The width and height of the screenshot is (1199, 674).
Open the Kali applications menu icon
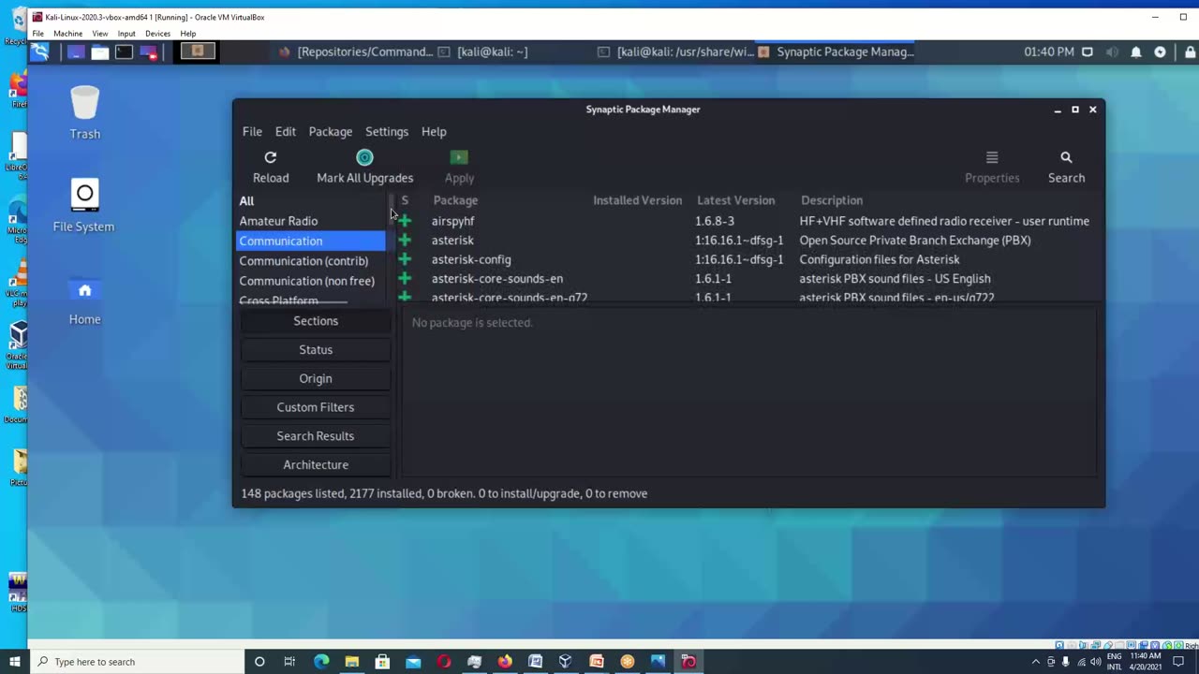pos(39,52)
